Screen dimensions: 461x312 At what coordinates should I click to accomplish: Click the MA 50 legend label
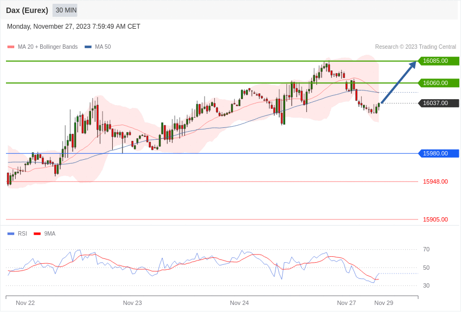coord(103,47)
